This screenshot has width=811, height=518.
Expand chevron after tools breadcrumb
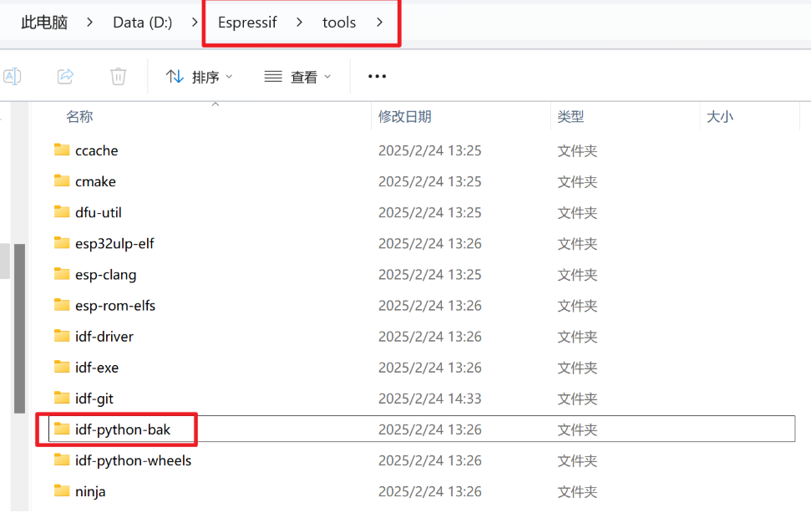(380, 23)
